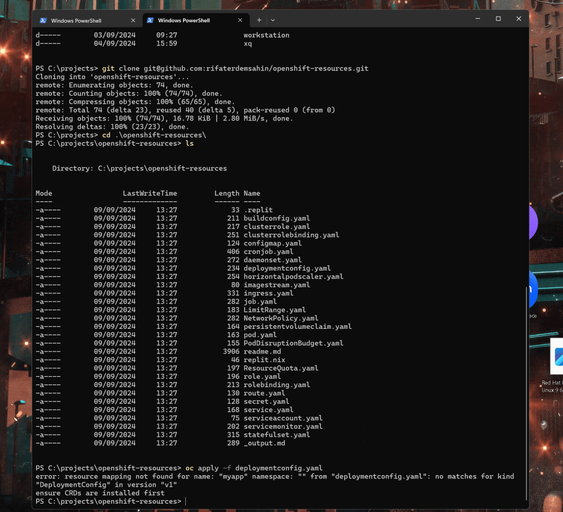Click the file name role.yaml

point(262,376)
